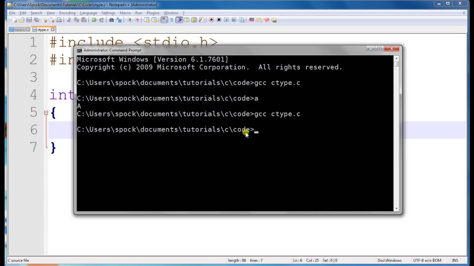This screenshot has width=474, height=266.
Task: Click the Save Recorded Macro icon
Action: click(241, 20)
